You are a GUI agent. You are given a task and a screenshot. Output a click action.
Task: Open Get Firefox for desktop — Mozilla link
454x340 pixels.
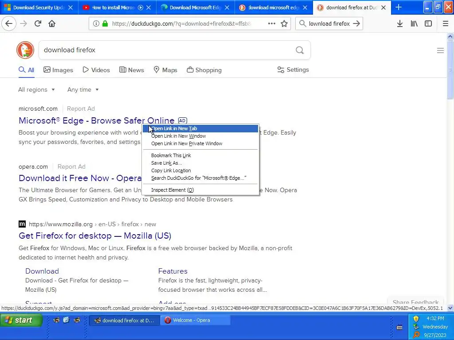95,236
